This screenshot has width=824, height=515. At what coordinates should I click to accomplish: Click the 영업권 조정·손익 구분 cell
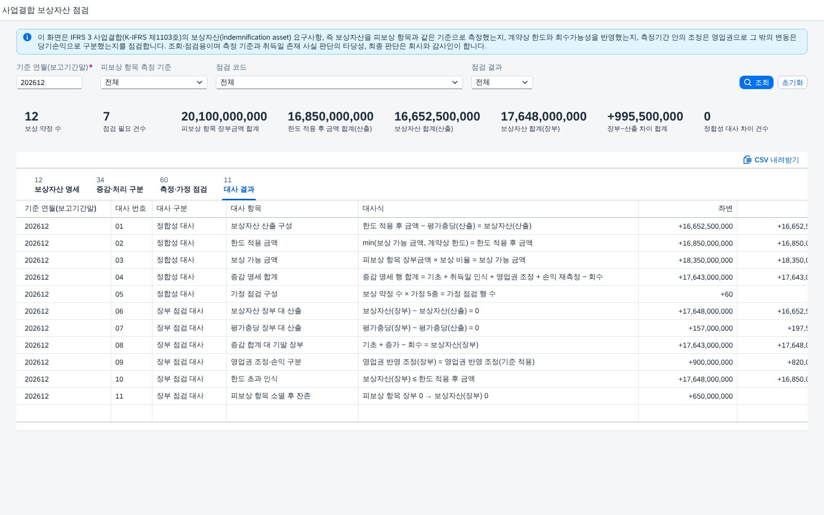click(x=292, y=362)
